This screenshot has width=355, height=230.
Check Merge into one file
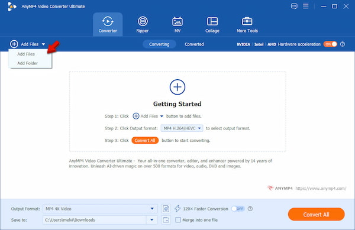178,220
